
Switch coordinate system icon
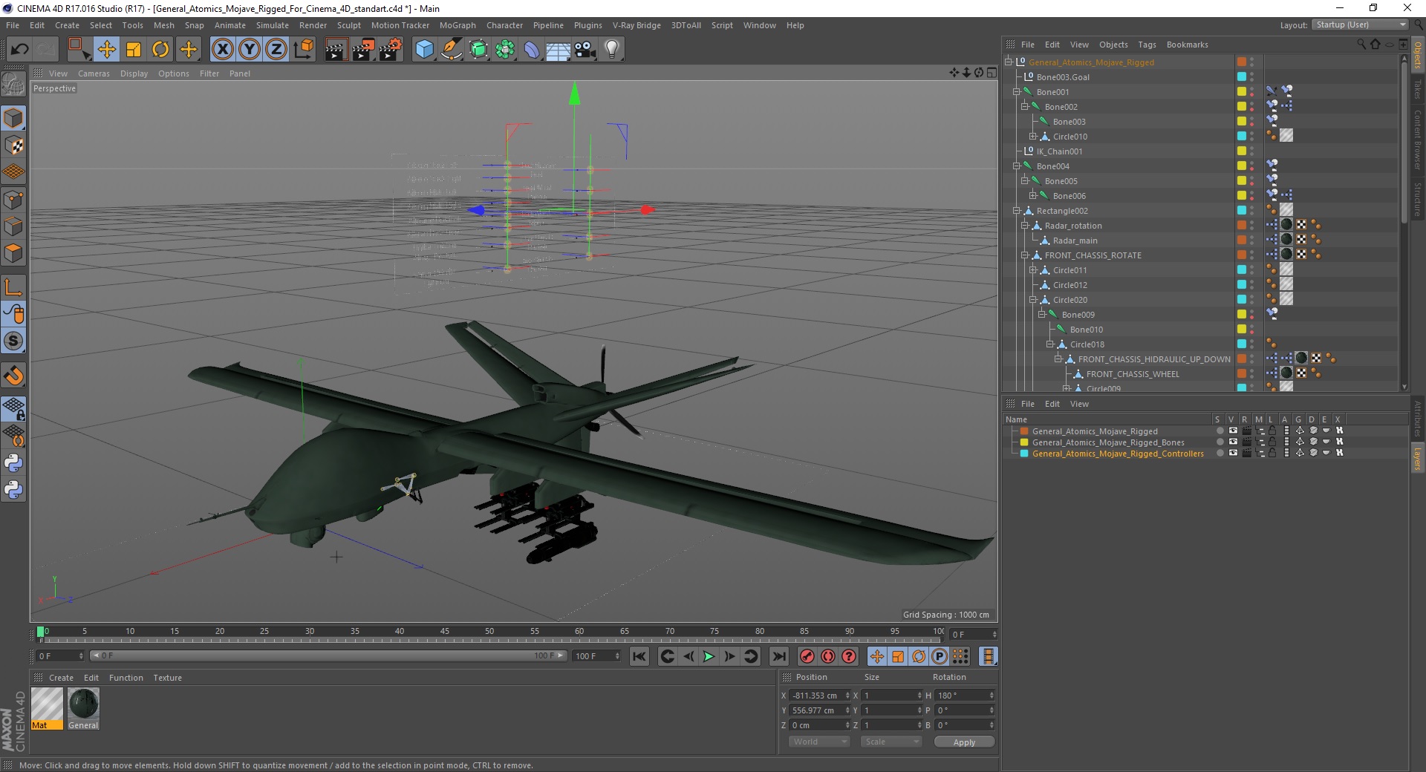(303, 50)
